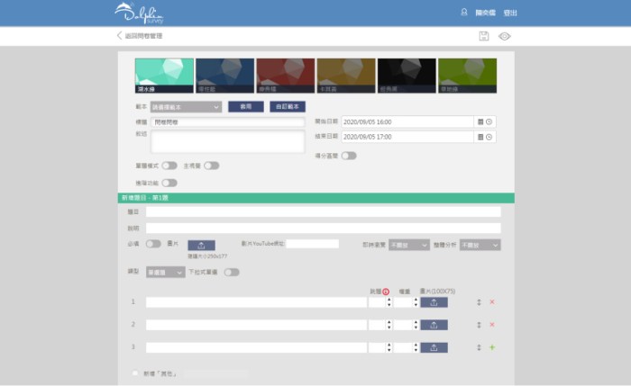
Task: Click question image upload icon button
Action: tap(201, 245)
